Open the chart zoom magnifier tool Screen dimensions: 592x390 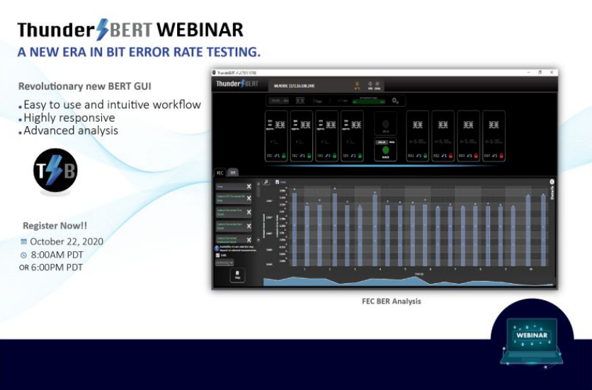point(266,182)
